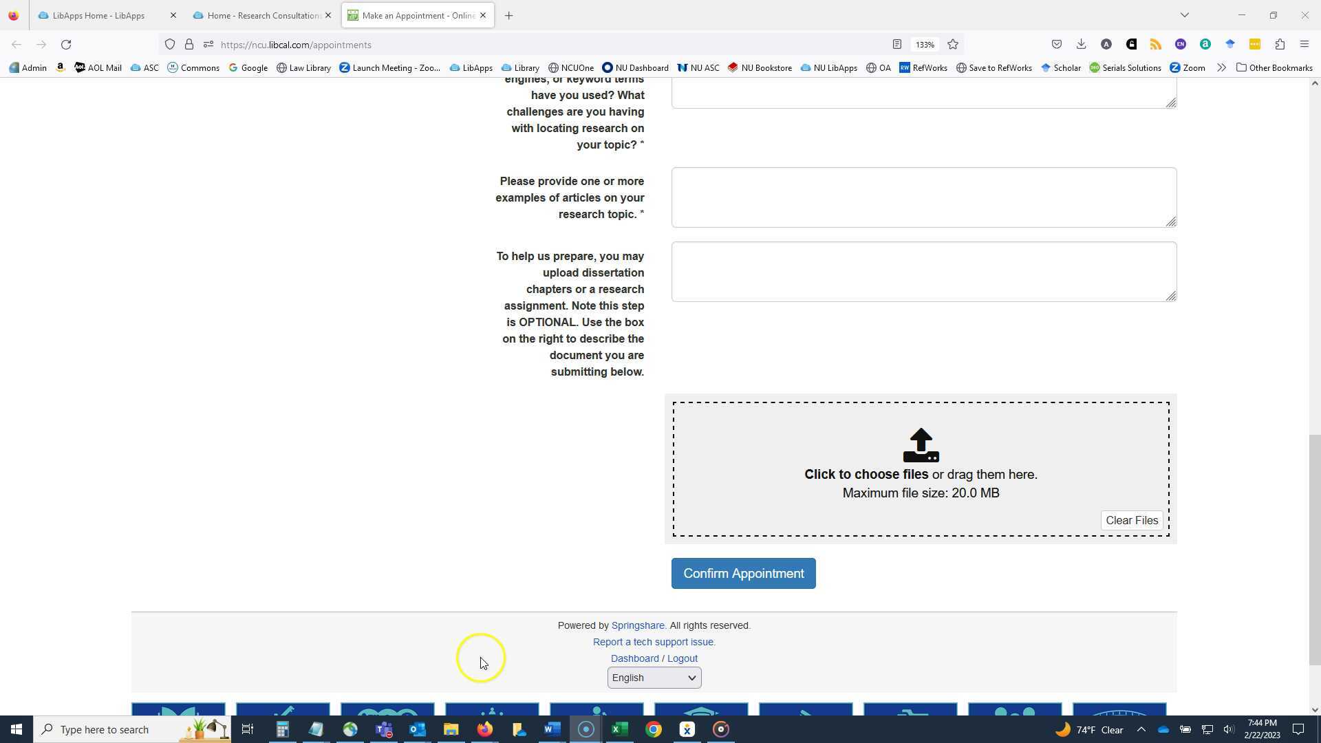Open RefWorks from the bookmarks bar
The image size is (1321, 743).
(x=923, y=67)
